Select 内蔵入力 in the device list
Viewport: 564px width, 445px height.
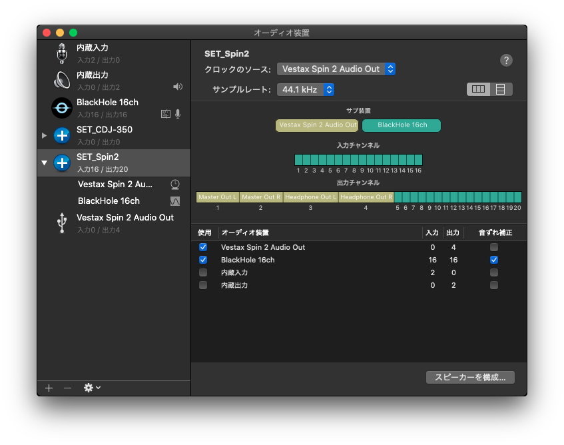click(114, 53)
